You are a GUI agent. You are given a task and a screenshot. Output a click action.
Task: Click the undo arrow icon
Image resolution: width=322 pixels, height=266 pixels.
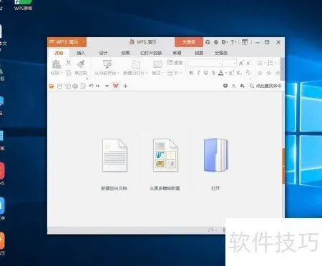pyautogui.click(x=91, y=86)
